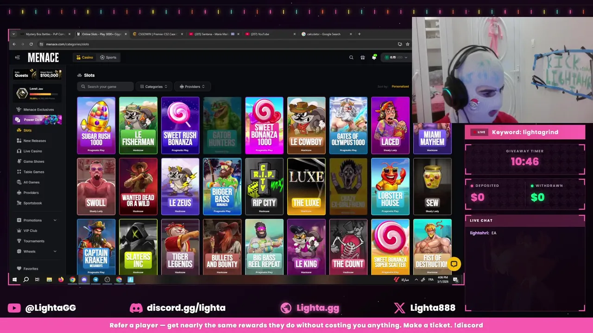Open the Lobster House game

390,186
